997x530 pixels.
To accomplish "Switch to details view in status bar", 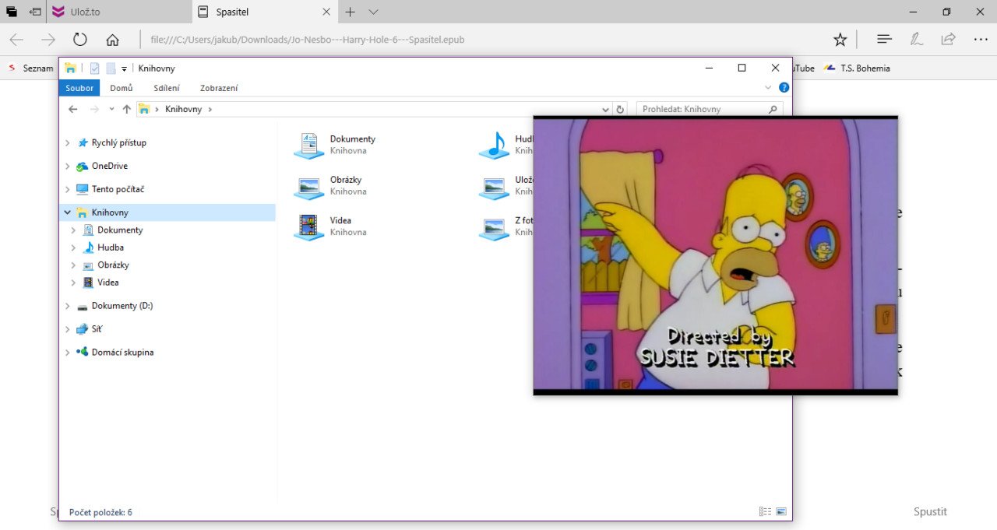I will [765, 512].
